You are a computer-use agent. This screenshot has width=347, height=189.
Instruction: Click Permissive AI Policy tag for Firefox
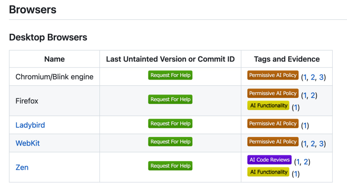click(273, 93)
